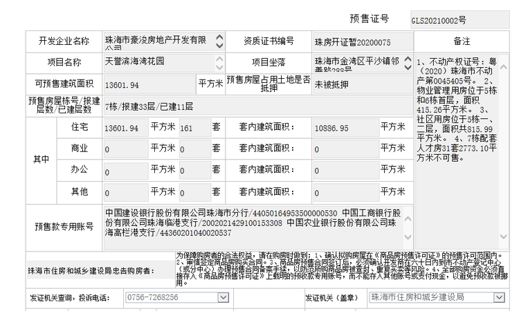This screenshot has width=519, height=311.
Task: Click the 未被抵押 mortgage status field
Action: pyautogui.click(x=363, y=84)
